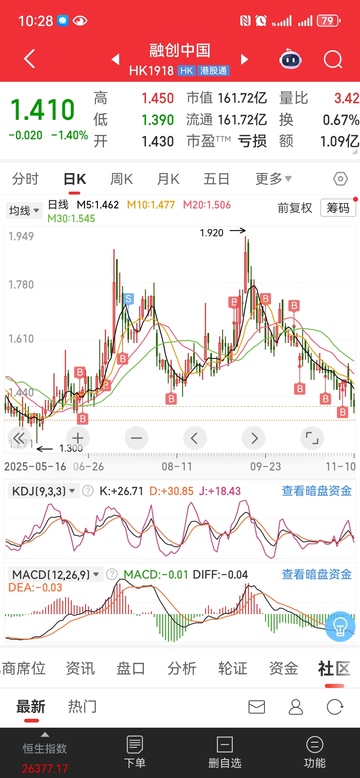The image size is (360, 778).
Task: Refresh community posts icon
Action: (335, 707)
